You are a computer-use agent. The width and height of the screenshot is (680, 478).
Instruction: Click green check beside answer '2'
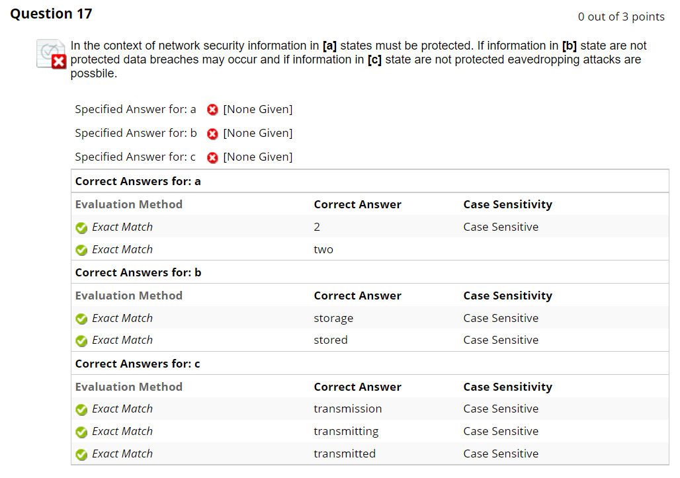coord(81,227)
